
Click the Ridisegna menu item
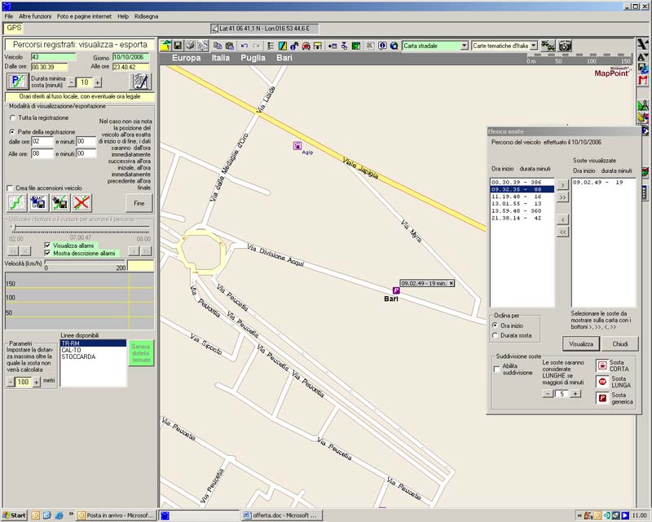click(147, 16)
